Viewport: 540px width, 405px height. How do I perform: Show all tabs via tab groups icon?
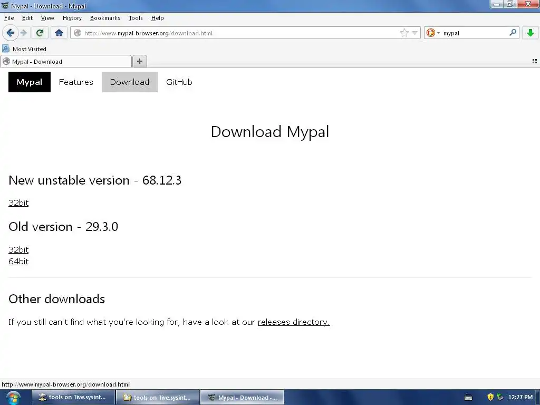point(535,61)
